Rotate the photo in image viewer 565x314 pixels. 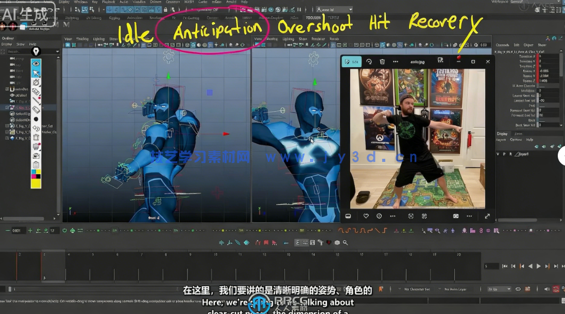369,62
